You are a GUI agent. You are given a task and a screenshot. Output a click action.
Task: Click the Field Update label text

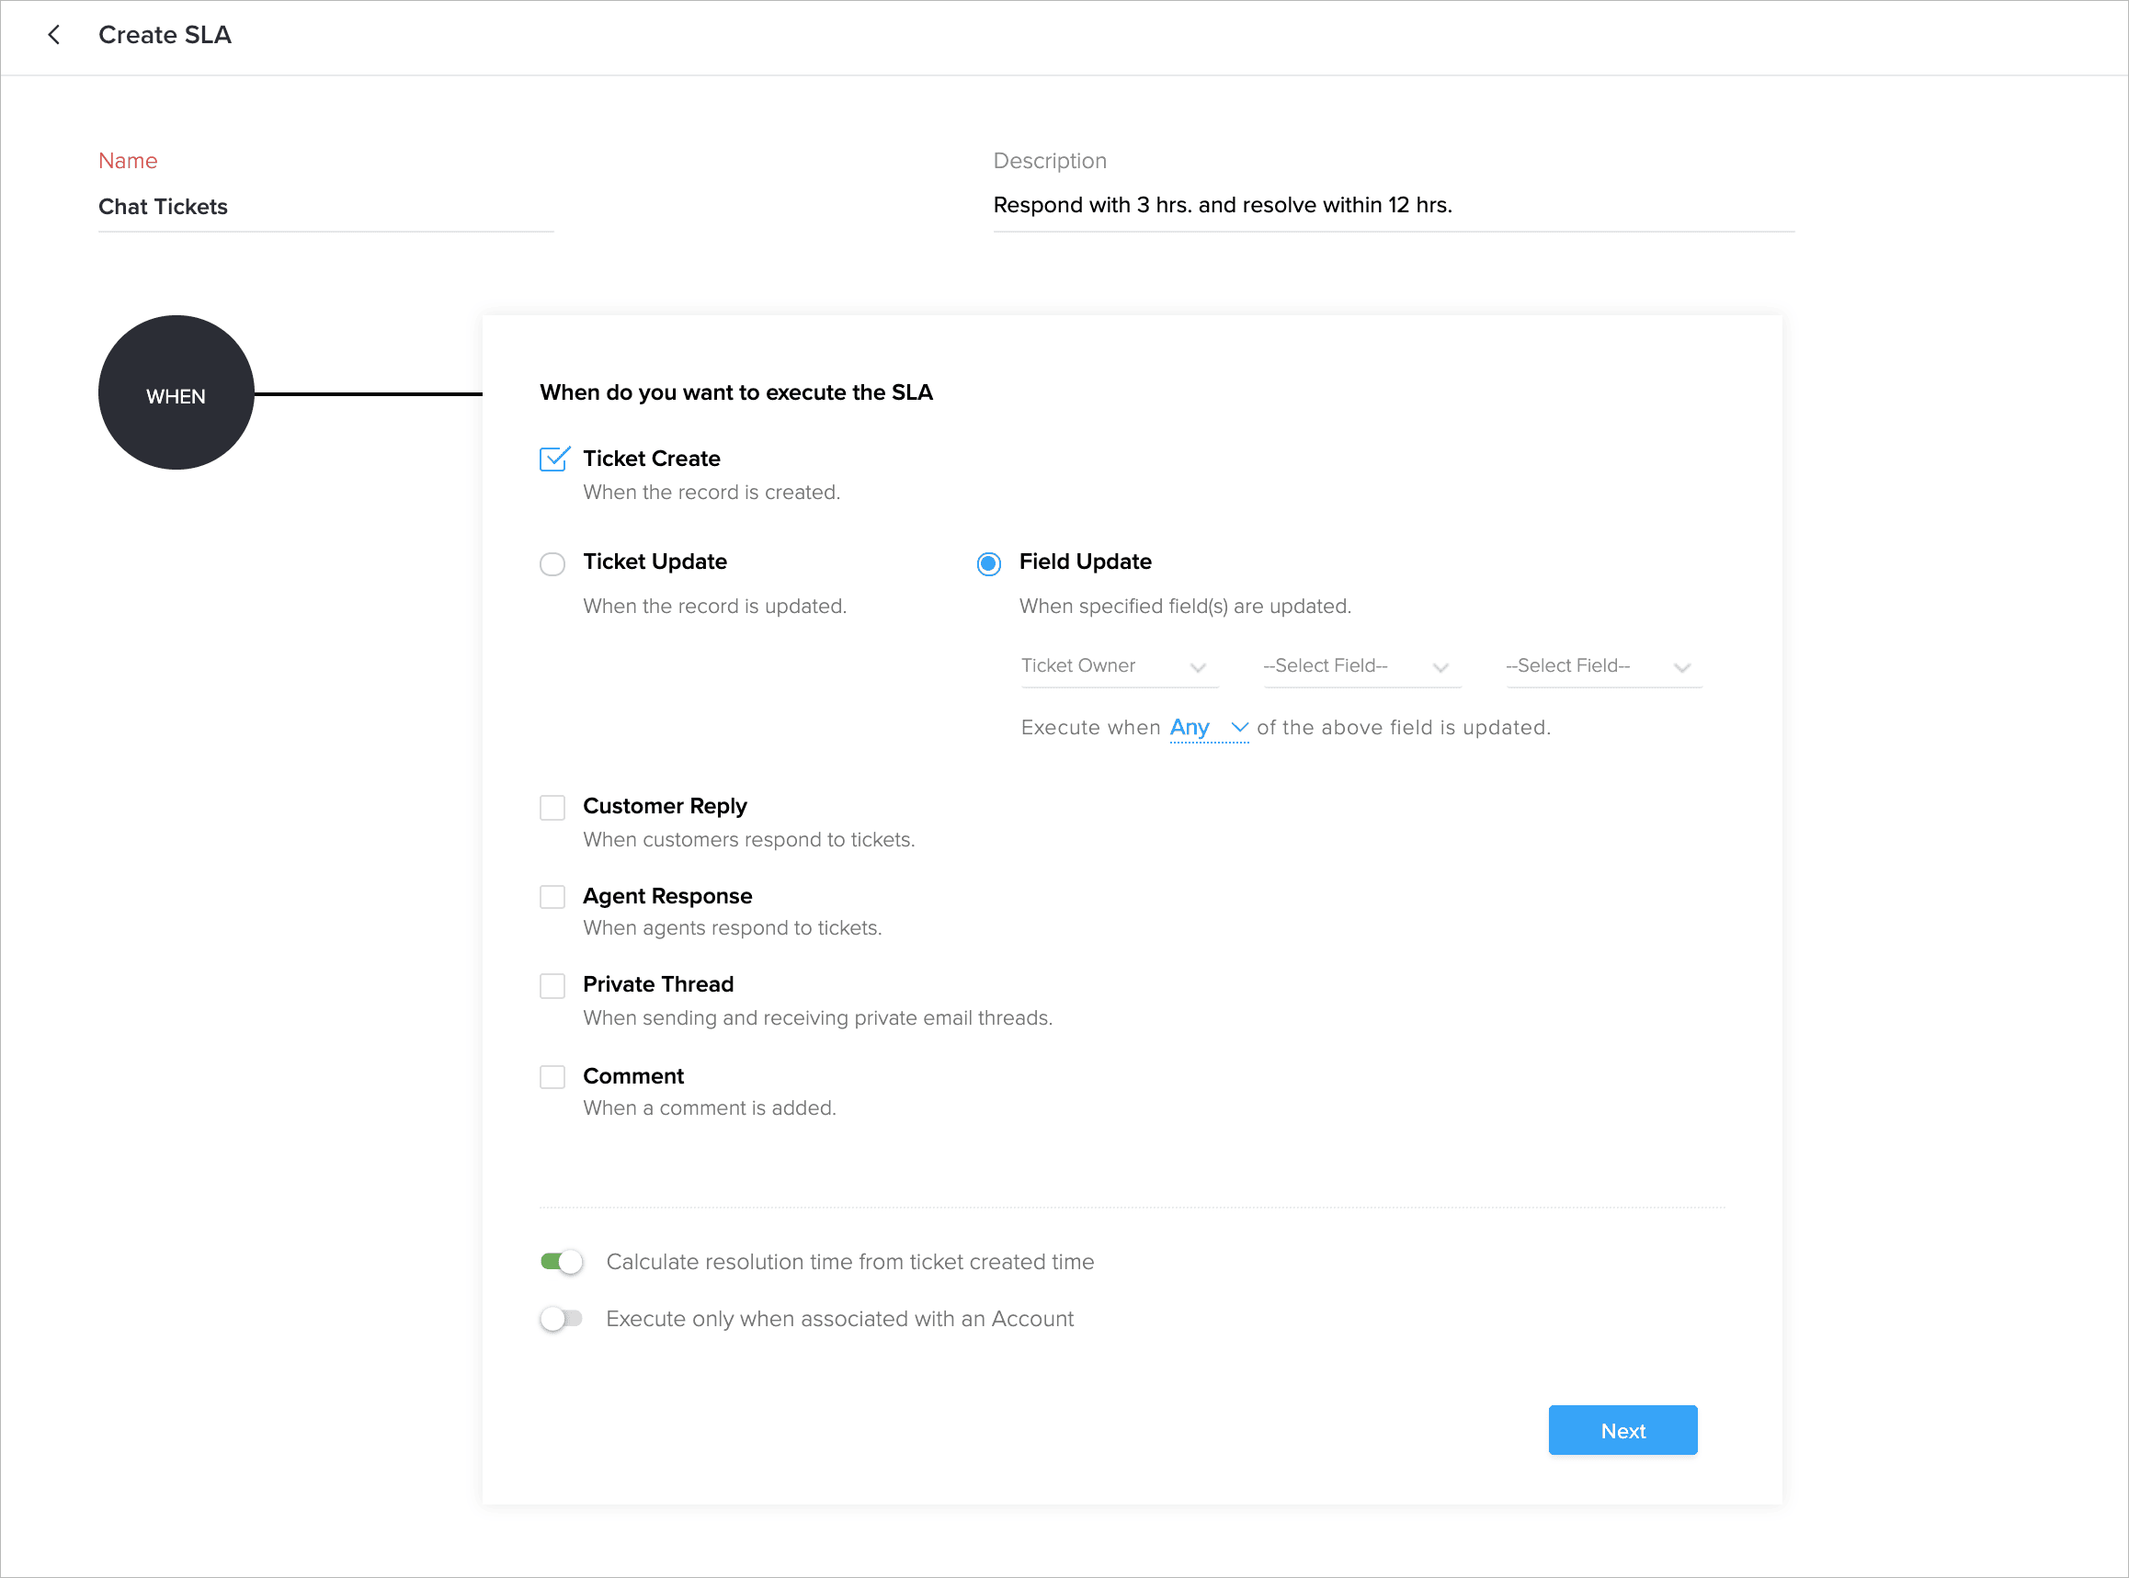click(1086, 562)
